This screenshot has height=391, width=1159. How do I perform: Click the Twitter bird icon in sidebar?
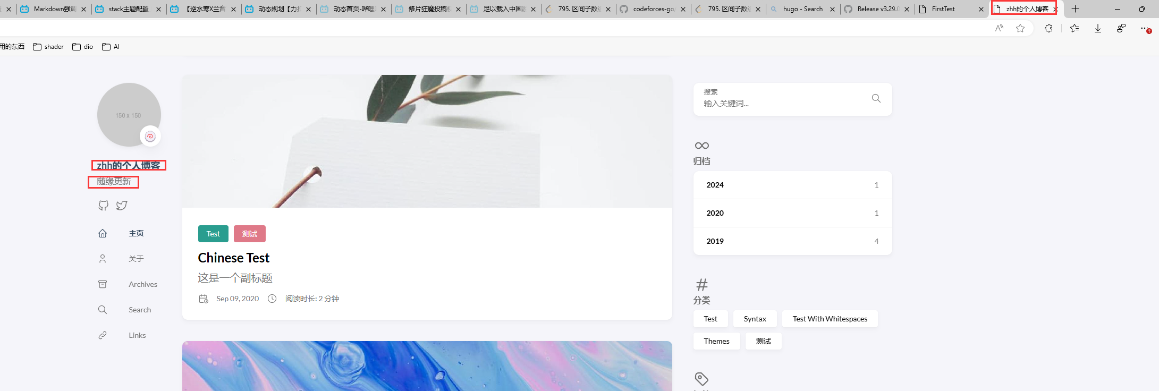pyautogui.click(x=122, y=206)
